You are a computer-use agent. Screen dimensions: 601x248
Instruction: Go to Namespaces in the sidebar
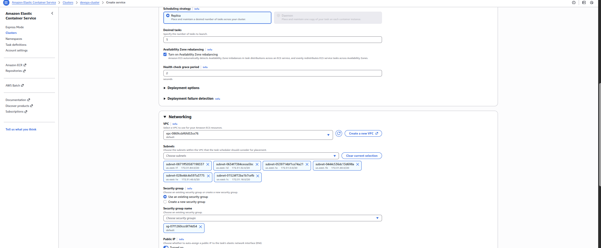pyautogui.click(x=14, y=39)
